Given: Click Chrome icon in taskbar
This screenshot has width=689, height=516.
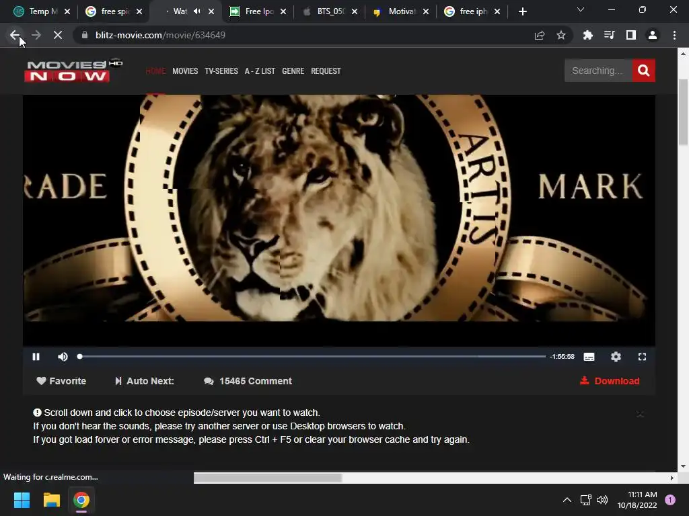Looking at the screenshot, I should tap(81, 500).
